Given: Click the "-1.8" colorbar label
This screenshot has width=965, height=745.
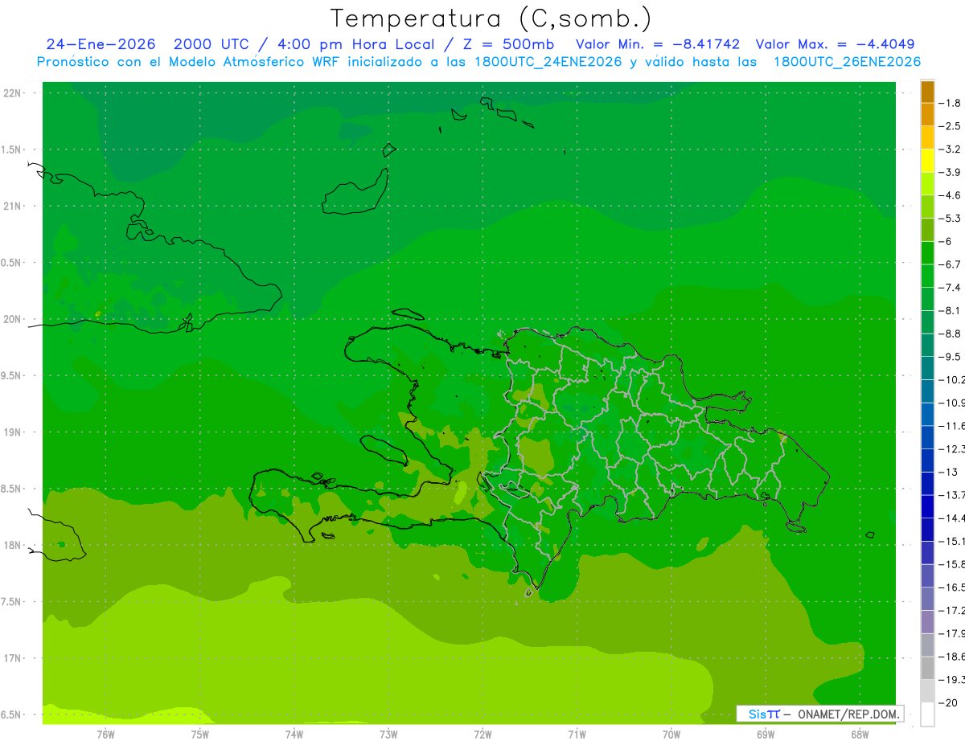Looking at the screenshot, I should (x=951, y=103).
